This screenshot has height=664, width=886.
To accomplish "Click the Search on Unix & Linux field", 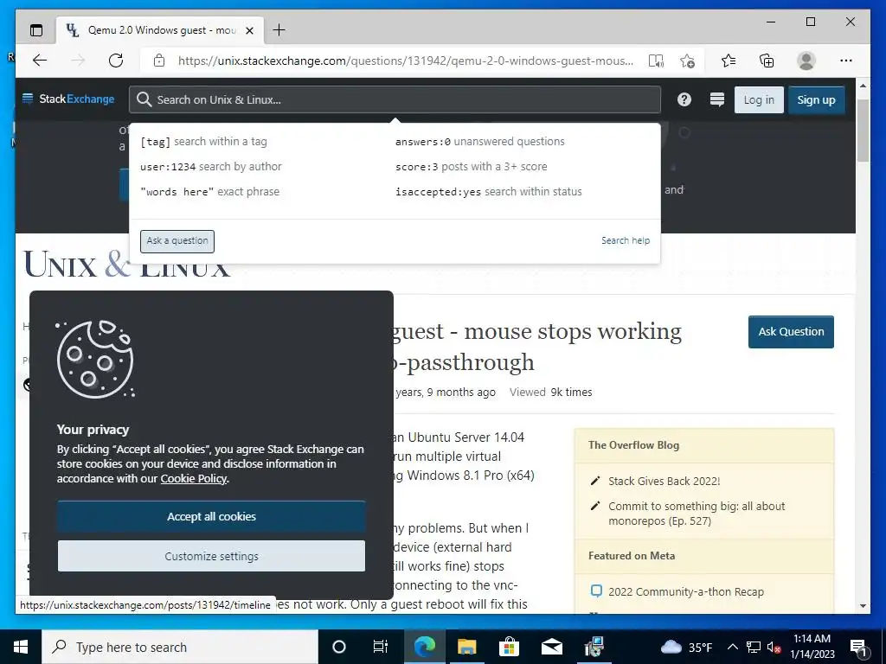I will tap(395, 100).
